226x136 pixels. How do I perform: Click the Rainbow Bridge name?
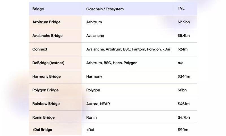pos(46,104)
